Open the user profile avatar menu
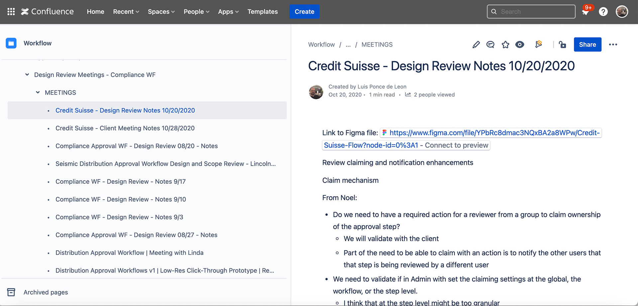The height and width of the screenshot is (306, 638). (x=622, y=12)
